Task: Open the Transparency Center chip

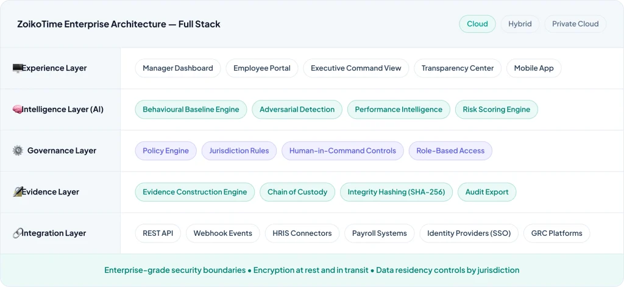Action: [458, 68]
